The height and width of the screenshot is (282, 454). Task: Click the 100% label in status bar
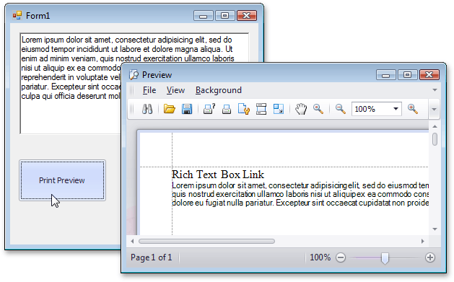[320, 257]
